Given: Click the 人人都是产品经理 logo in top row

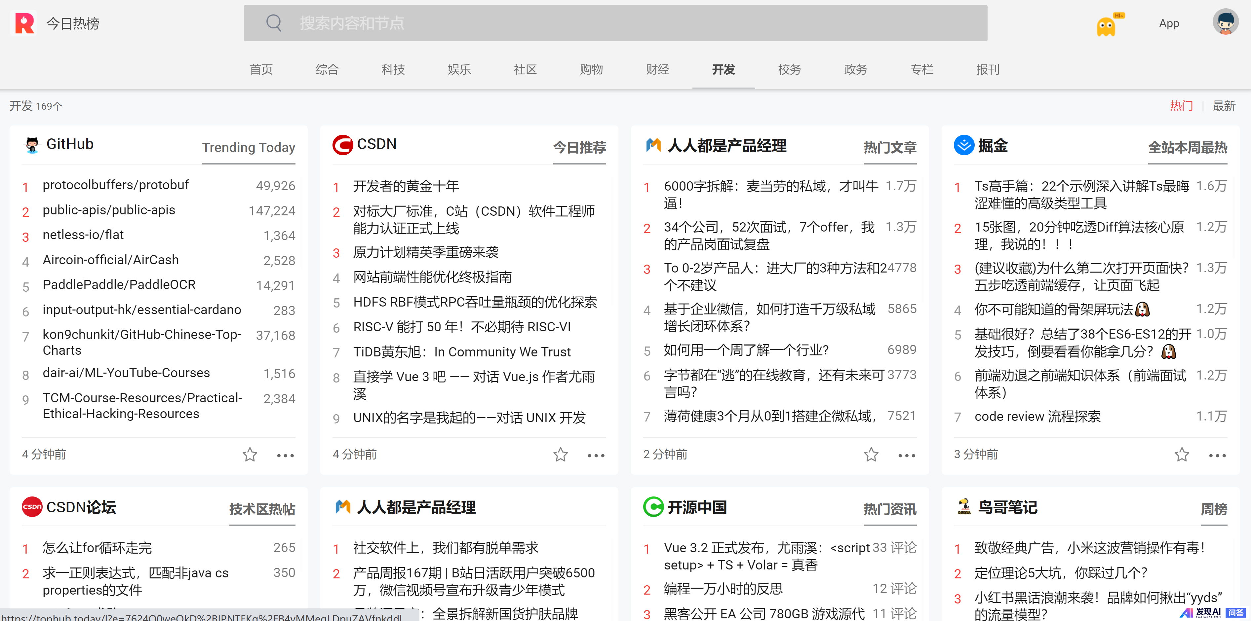Looking at the screenshot, I should coord(654,145).
